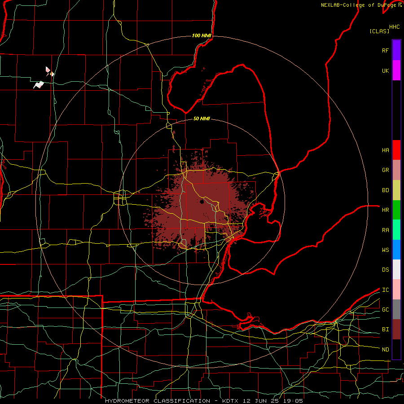Click the BD legend label

(385, 190)
